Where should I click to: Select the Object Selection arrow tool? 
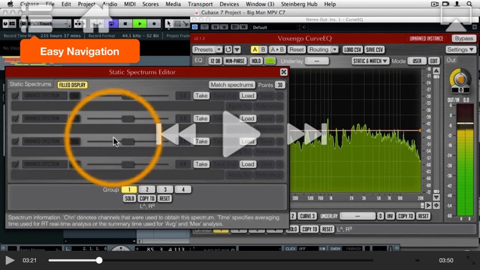point(169,24)
